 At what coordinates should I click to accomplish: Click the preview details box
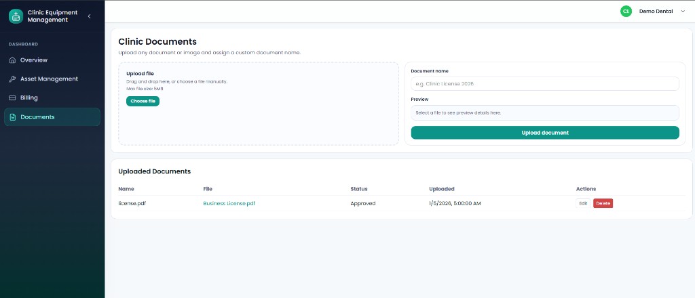tap(545, 112)
